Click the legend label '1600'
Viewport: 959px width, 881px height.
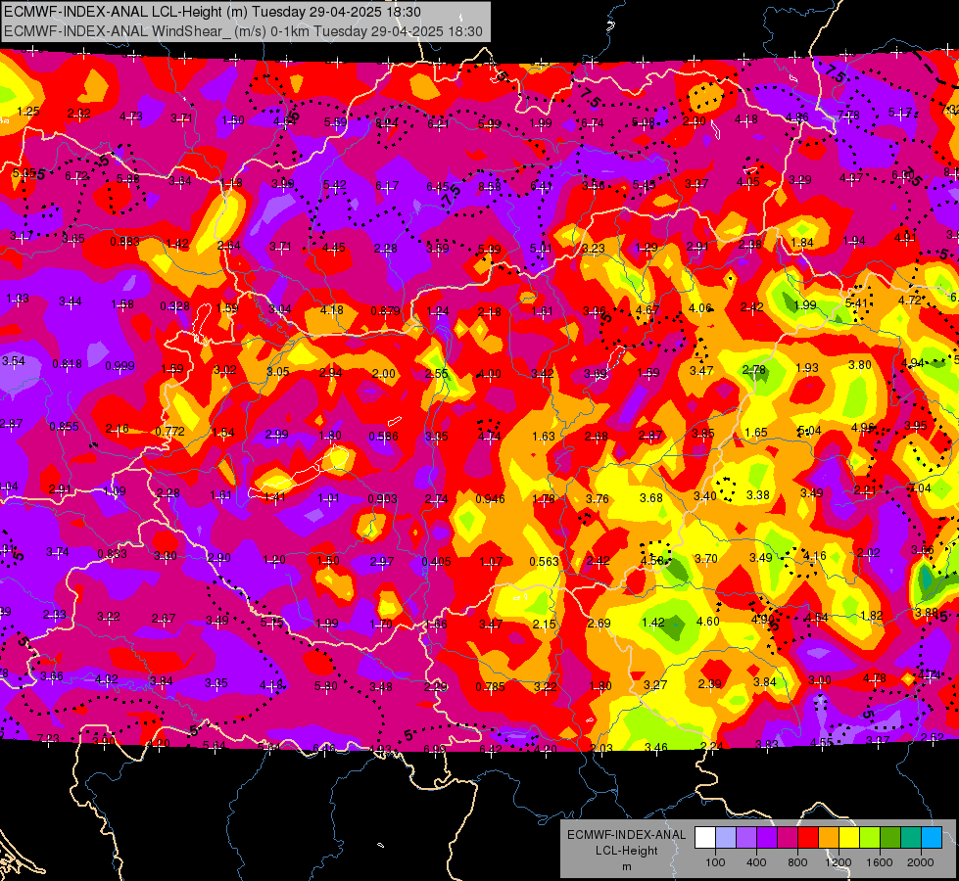(x=879, y=862)
